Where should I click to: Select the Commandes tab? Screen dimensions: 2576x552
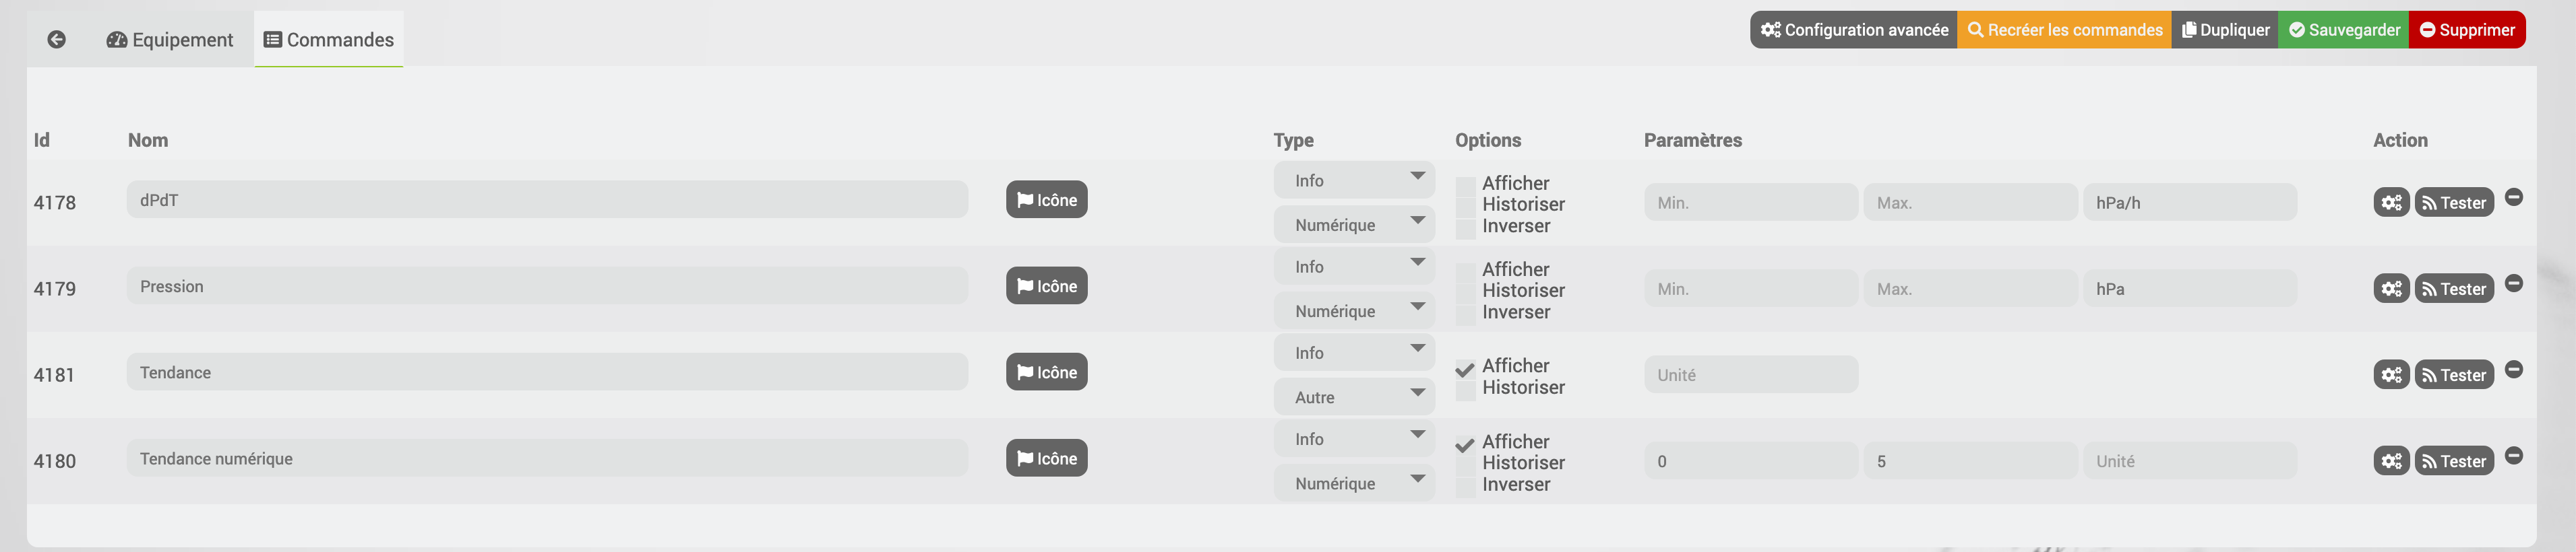[329, 40]
